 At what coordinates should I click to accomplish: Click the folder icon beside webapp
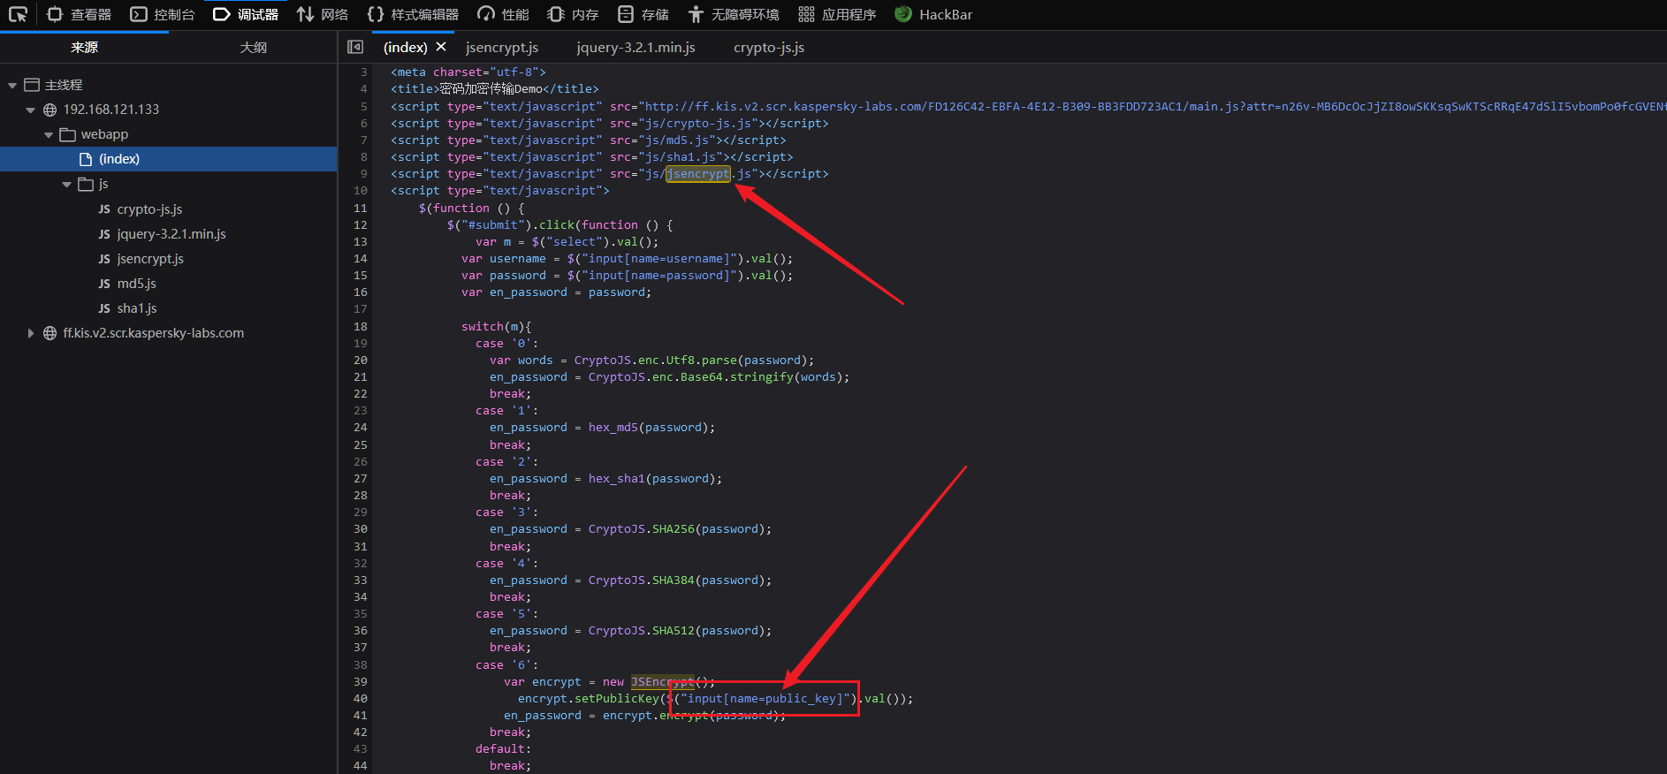[67, 134]
